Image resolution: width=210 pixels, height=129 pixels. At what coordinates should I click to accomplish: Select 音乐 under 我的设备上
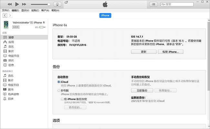pos(24,76)
